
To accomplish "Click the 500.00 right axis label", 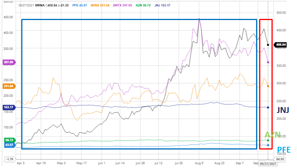I will (281, 13).
